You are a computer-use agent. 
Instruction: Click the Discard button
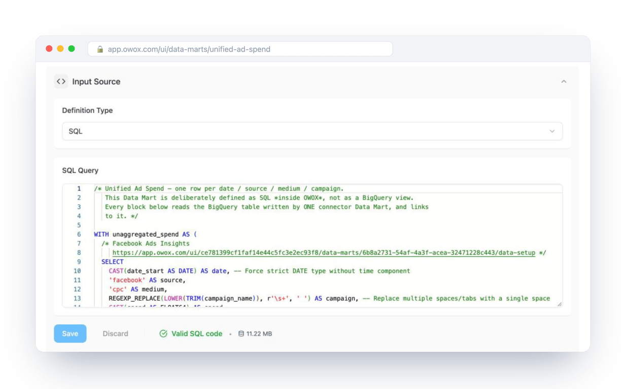pyautogui.click(x=115, y=333)
